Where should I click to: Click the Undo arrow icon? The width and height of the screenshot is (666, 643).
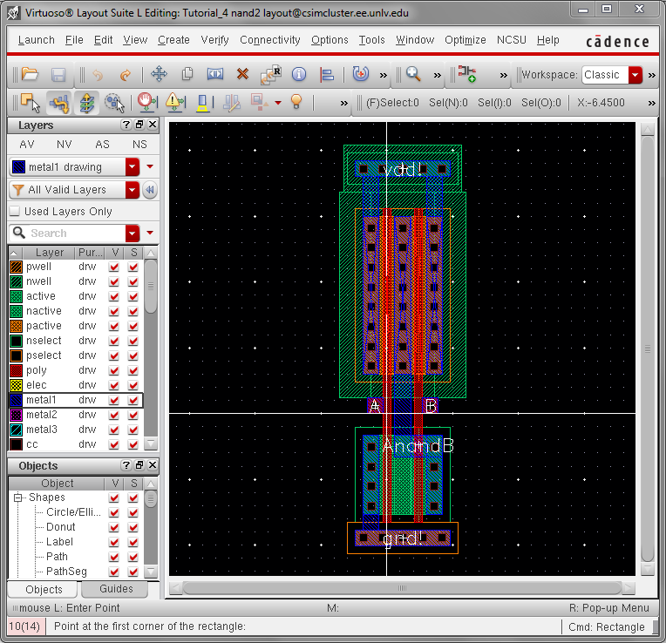(x=98, y=75)
